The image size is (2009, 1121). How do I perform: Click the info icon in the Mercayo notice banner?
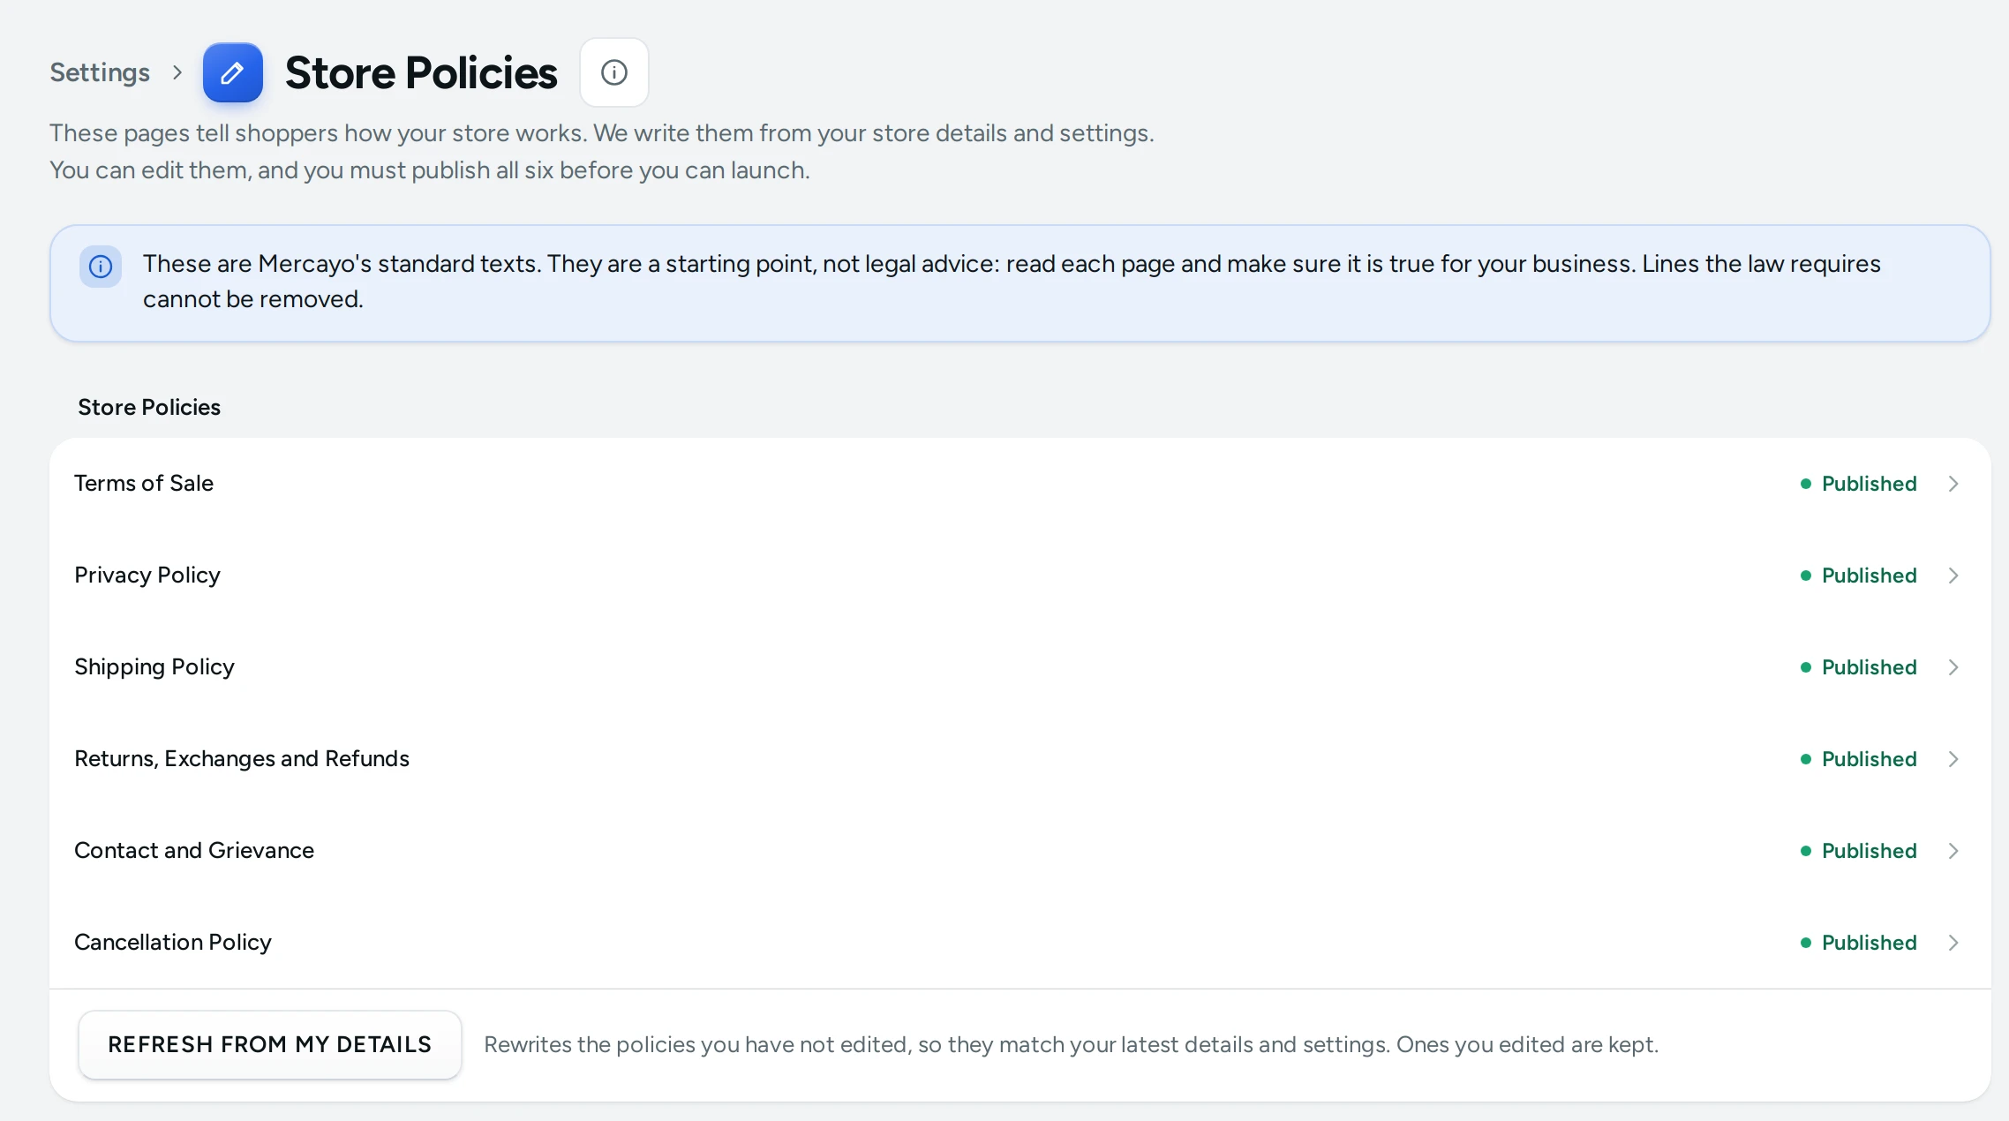coord(101,267)
